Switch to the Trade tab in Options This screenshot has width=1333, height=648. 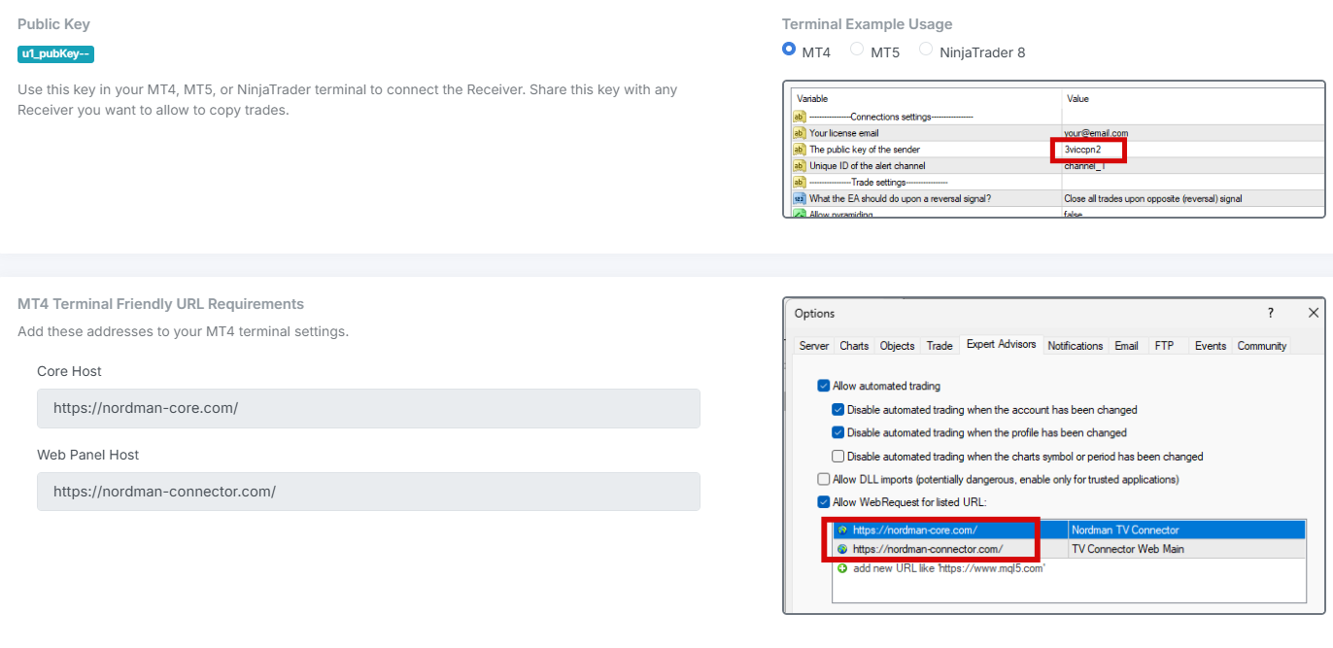click(x=940, y=346)
